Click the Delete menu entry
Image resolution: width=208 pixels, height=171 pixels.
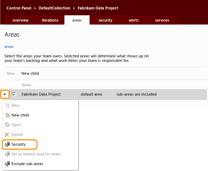coord(41,135)
